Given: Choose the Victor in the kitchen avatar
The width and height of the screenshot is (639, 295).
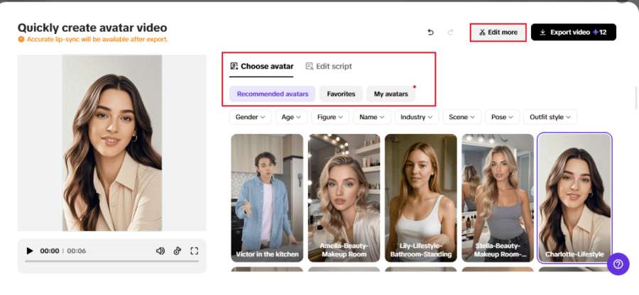Looking at the screenshot, I should pyautogui.click(x=267, y=199).
